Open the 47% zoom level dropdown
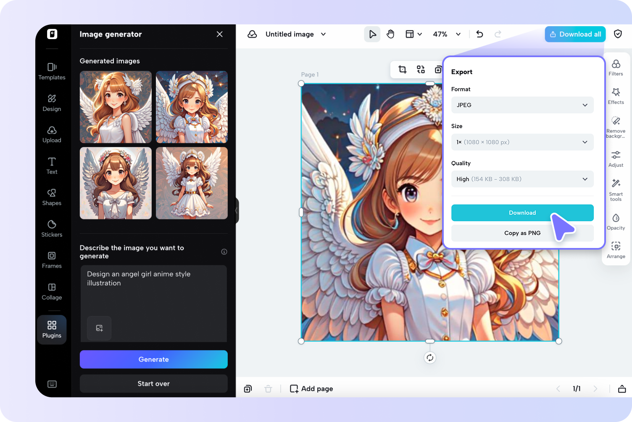 click(x=447, y=34)
